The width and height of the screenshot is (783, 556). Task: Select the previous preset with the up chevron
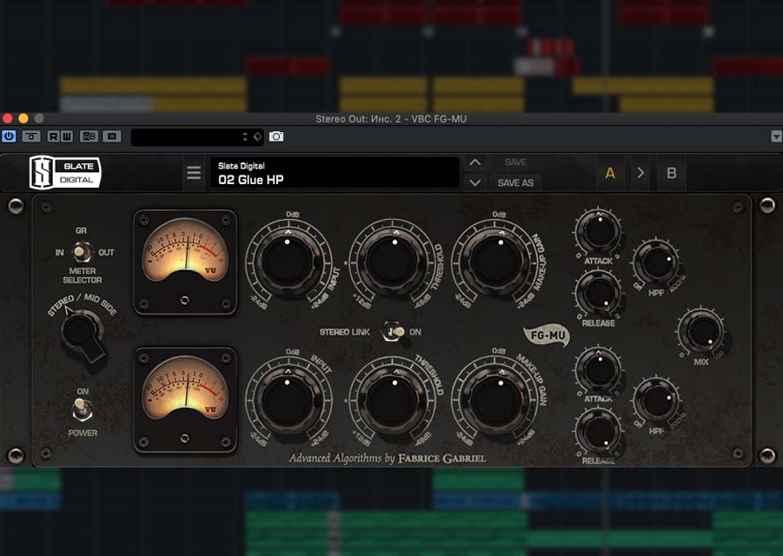click(x=474, y=162)
